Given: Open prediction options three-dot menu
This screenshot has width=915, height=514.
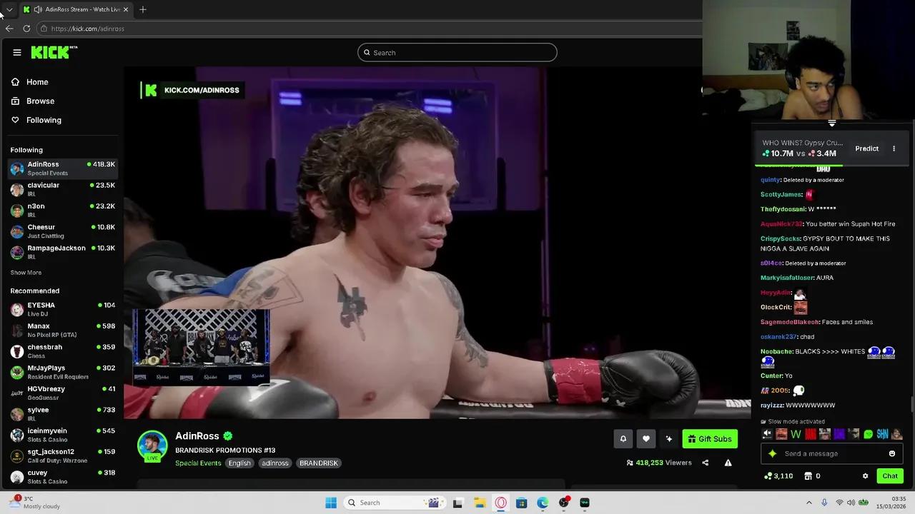Looking at the screenshot, I should pyautogui.click(x=894, y=148).
